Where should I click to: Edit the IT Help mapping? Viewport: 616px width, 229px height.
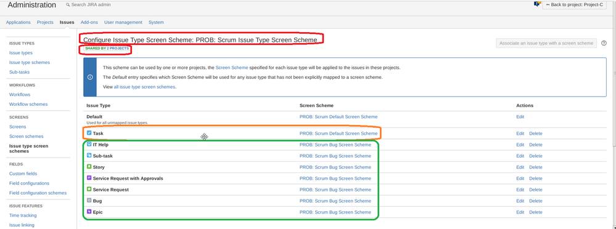point(520,145)
